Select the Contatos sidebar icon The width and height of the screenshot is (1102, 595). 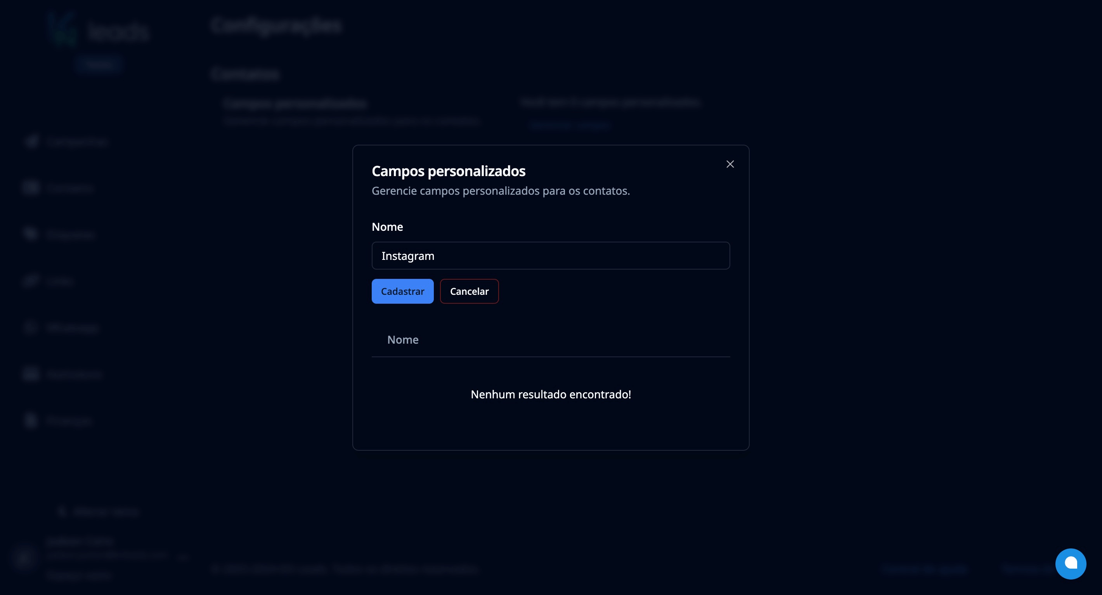pos(30,187)
